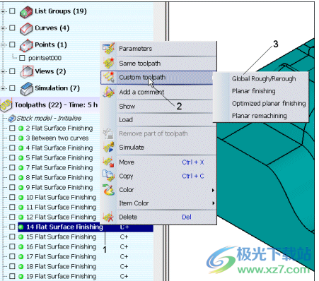This screenshot has height=281, width=319.
Task: Click the Simulate menu icon
Action: click(x=108, y=148)
